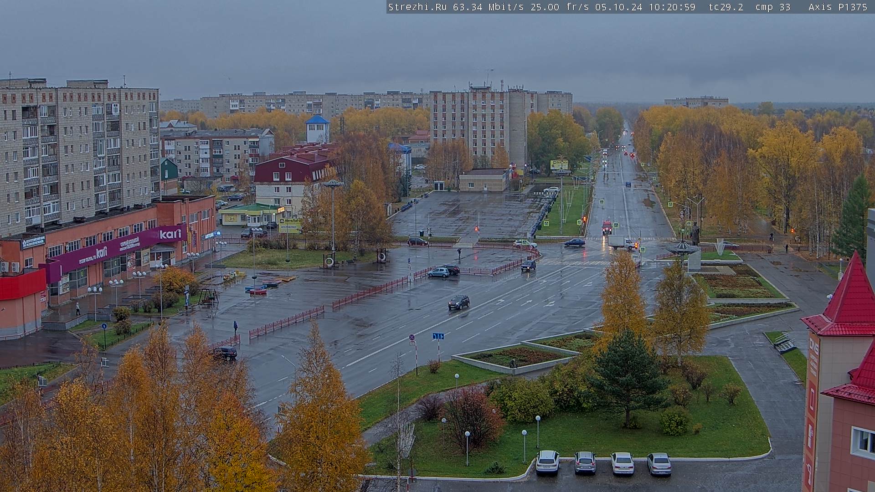Image resolution: width=875 pixels, height=492 pixels.
Task: Select the 05.10.24 date stamp
Action: [x=618, y=7]
